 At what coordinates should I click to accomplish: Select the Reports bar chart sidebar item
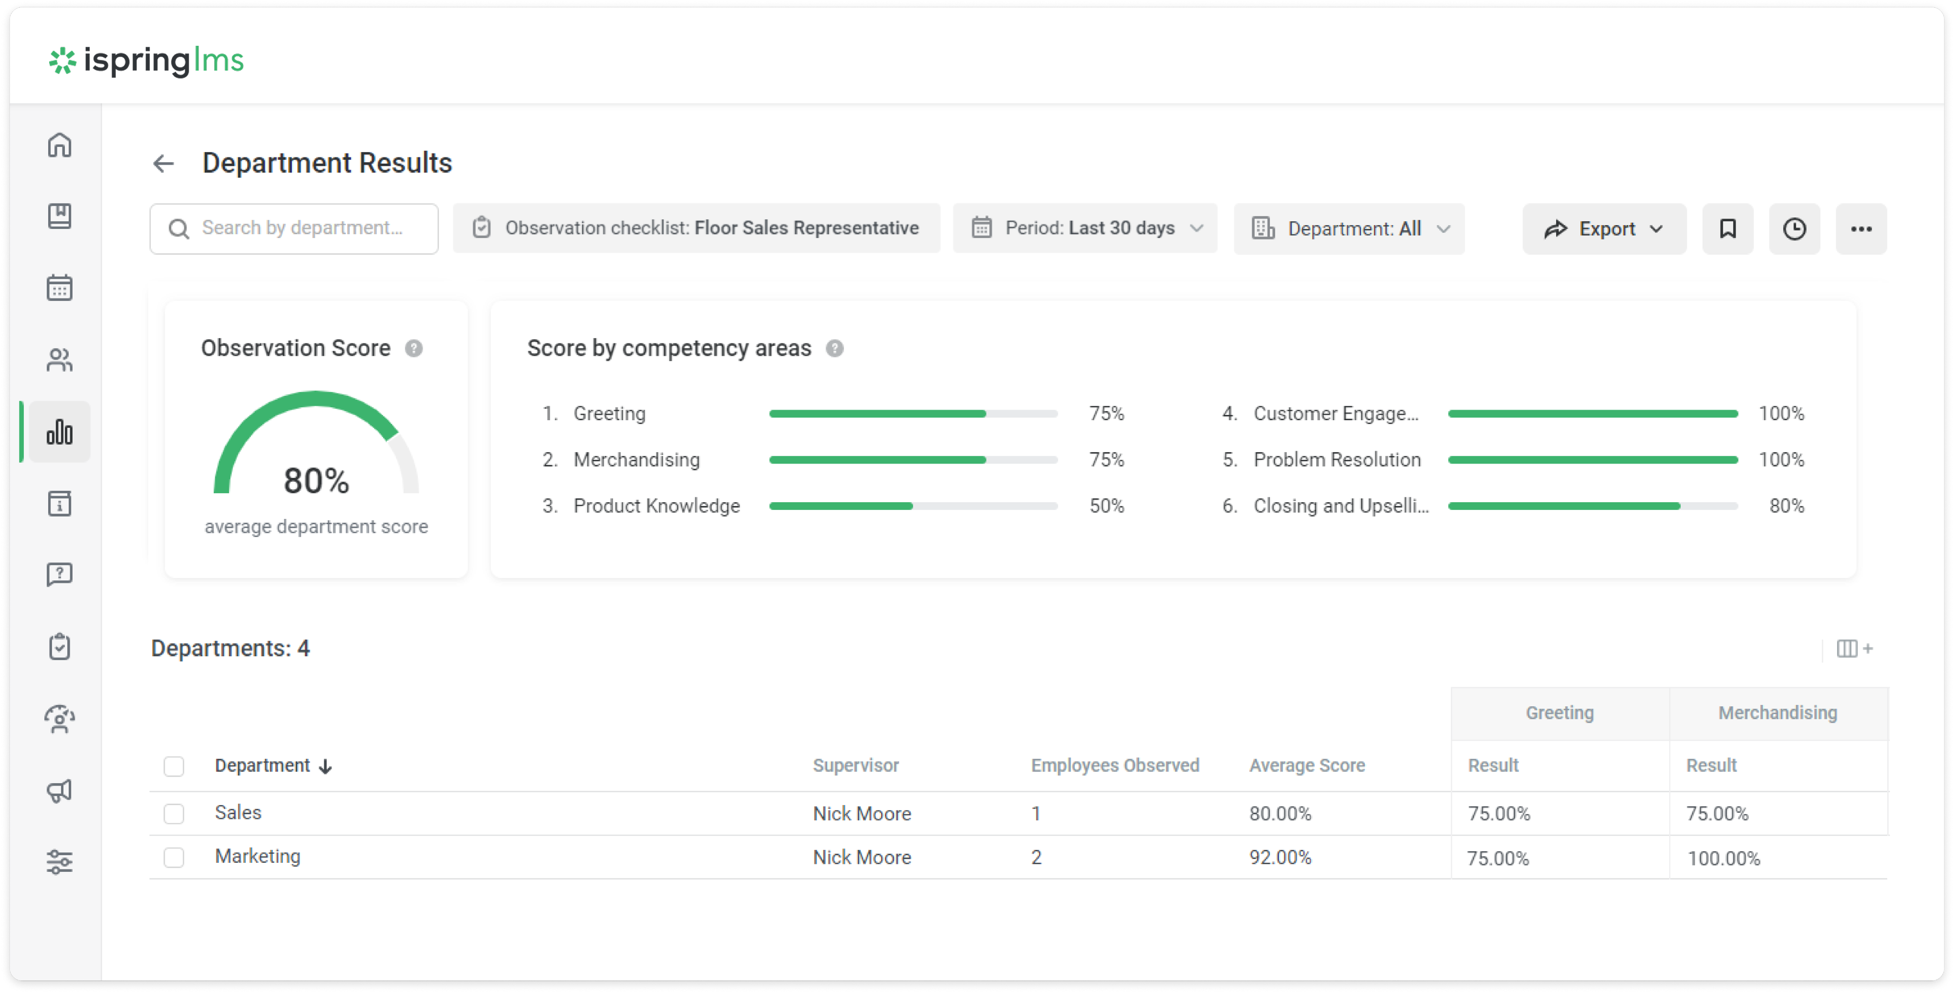(59, 432)
